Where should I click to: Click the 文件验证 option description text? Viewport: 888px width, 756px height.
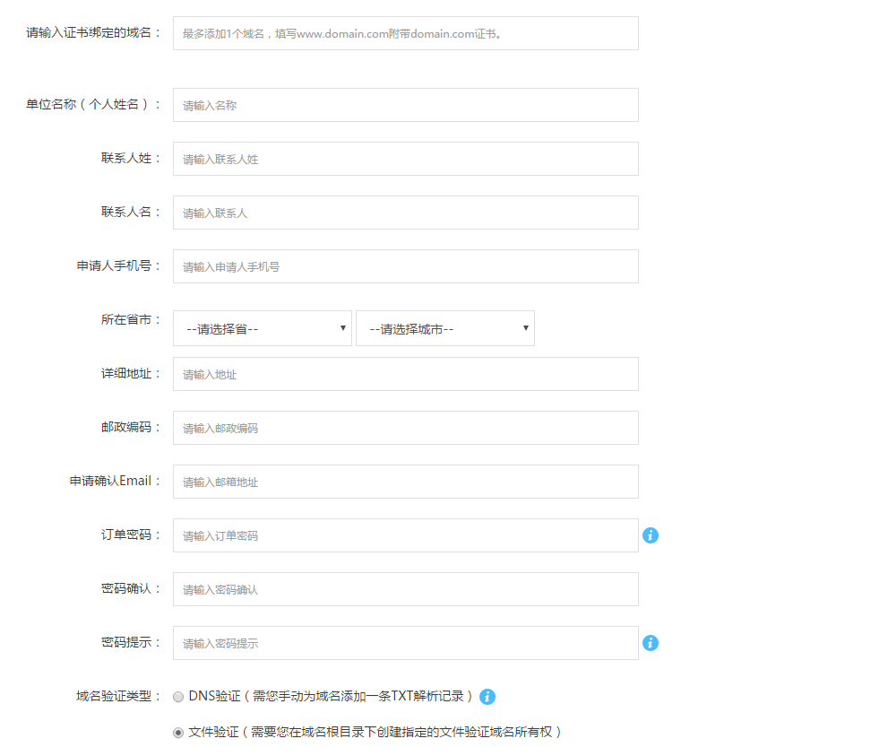tap(375, 732)
